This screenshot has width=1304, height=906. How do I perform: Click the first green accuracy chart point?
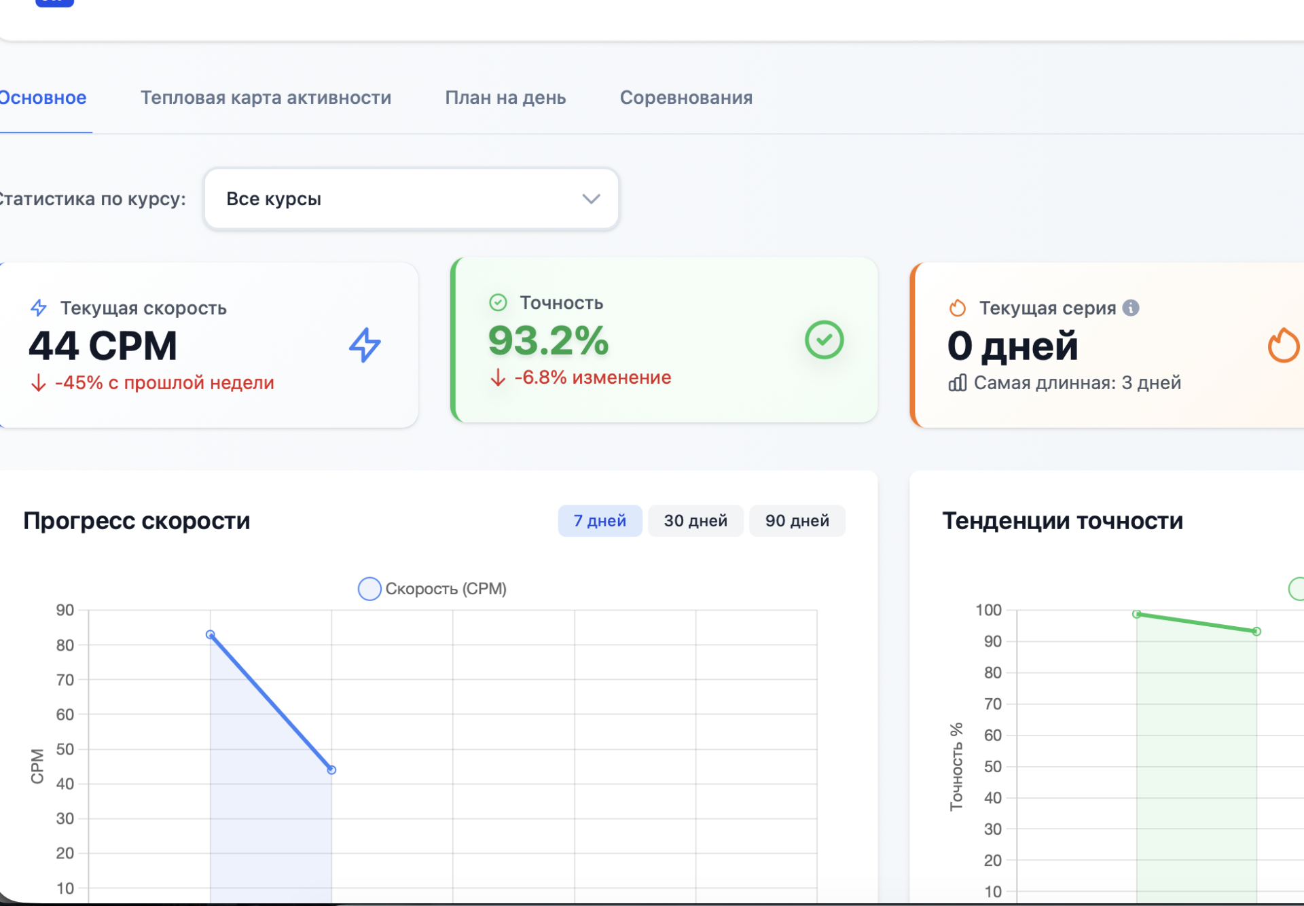(x=1136, y=614)
